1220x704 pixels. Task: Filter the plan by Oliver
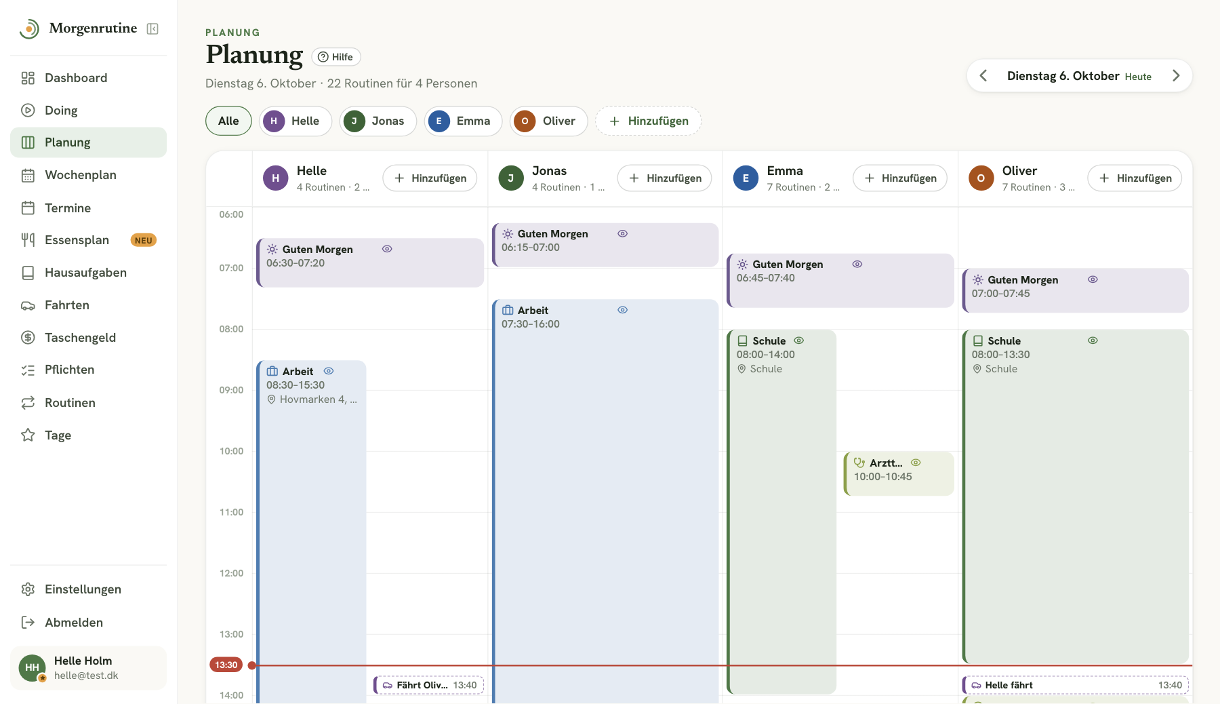pyautogui.click(x=549, y=121)
